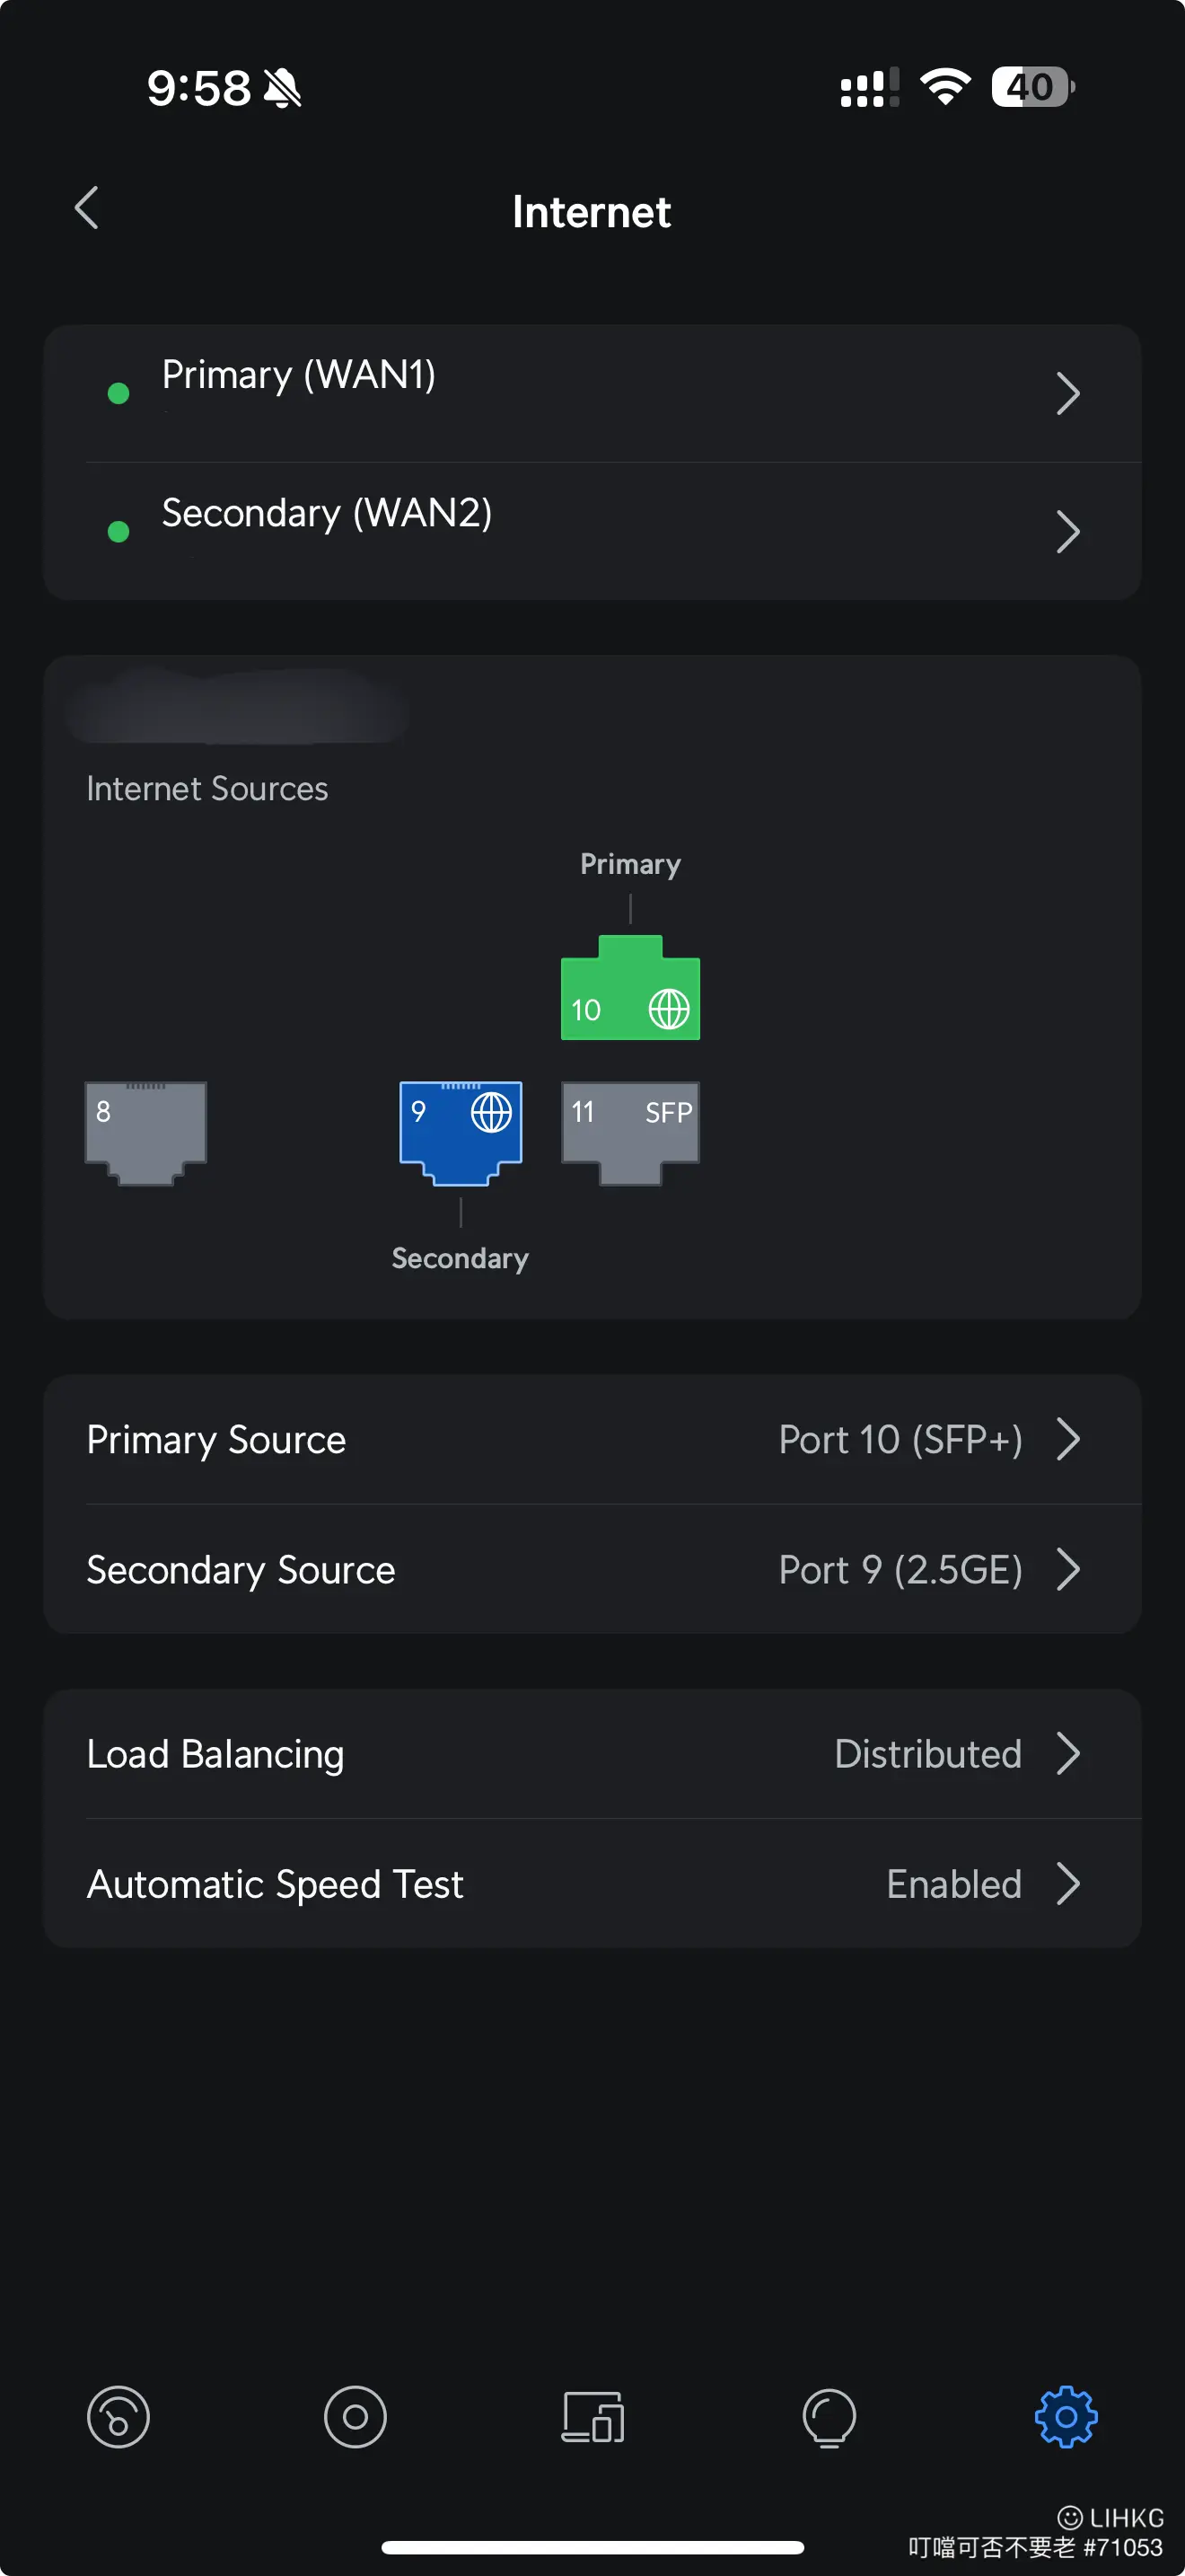This screenshot has height=2576, width=1185.
Task: Tap gray port 8 icon
Action: [x=145, y=1133]
